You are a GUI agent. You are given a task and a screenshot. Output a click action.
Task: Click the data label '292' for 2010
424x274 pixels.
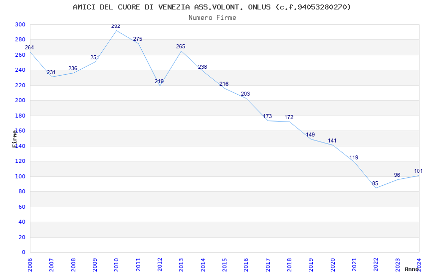coord(116,26)
